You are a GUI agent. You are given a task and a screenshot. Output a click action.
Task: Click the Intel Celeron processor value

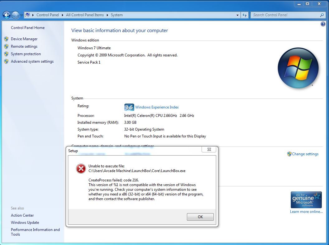coord(159,115)
